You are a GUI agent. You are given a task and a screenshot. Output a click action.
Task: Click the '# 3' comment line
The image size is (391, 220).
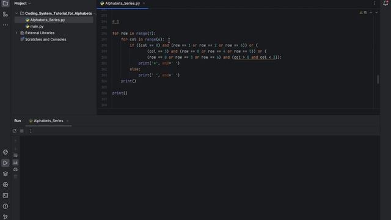(x=115, y=22)
